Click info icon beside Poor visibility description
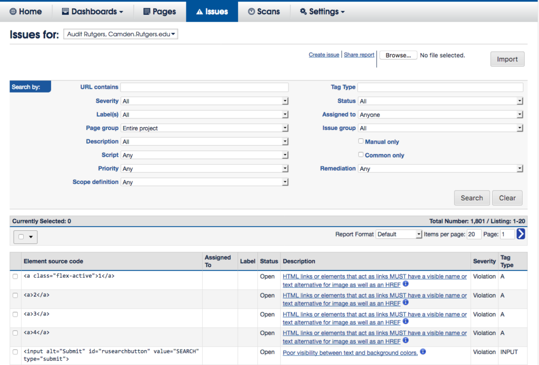The image size is (539, 365). (423, 352)
